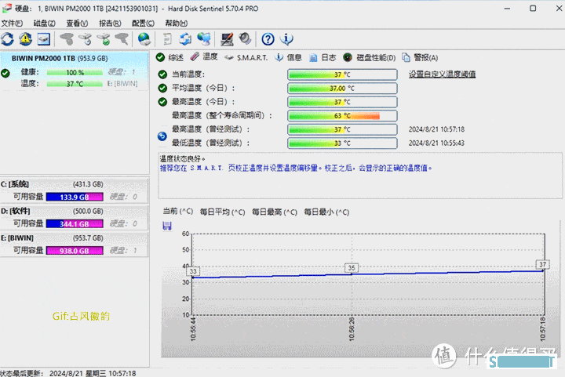
Task: Click the 温度 37 °C bar in disk list
Action: click(x=75, y=84)
